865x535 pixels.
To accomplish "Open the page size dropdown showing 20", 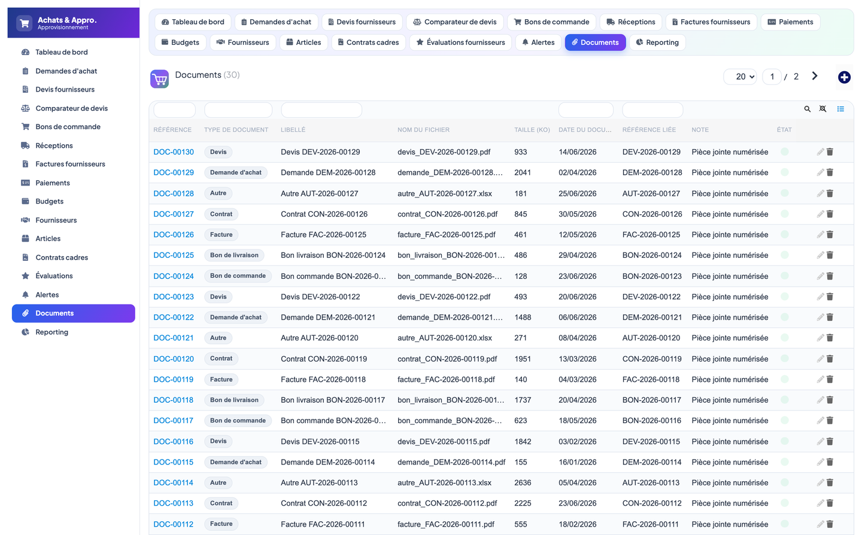I will click(x=740, y=77).
